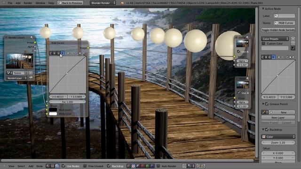Screen dimensions: 301x169
Task: Collapse the Backdrop panel
Action: click(263, 130)
